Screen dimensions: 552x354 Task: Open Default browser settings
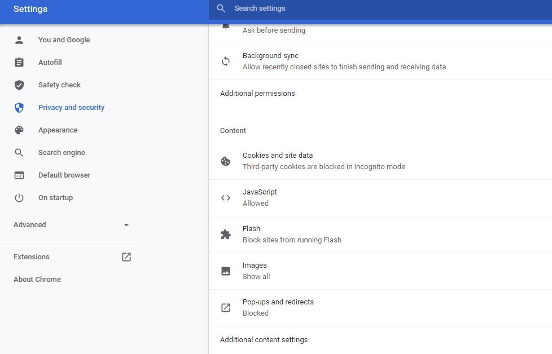tap(64, 175)
